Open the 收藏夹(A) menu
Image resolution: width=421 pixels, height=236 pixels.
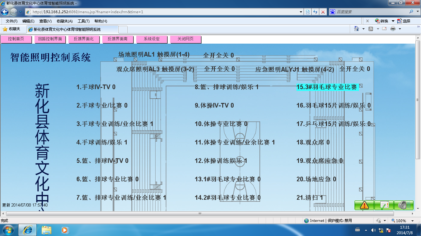point(64,21)
